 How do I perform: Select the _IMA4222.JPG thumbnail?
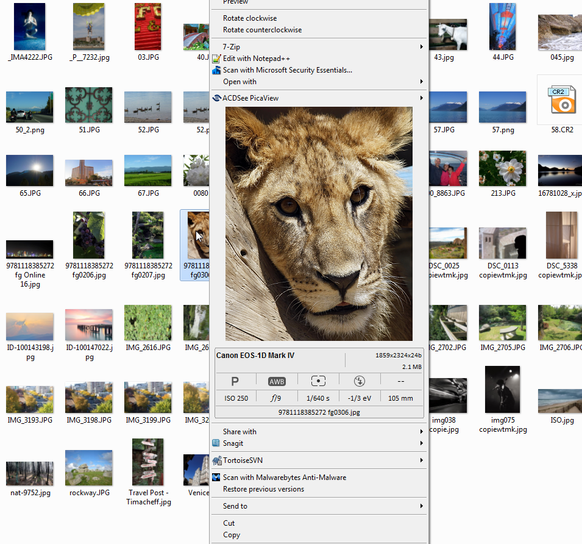pyautogui.click(x=29, y=27)
